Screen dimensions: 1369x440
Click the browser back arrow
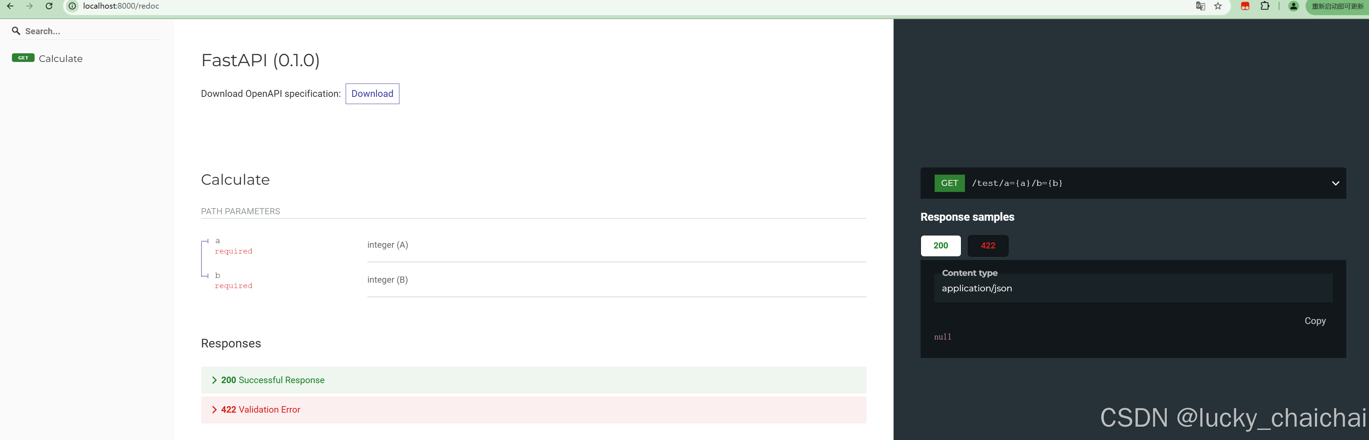pyautogui.click(x=10, y=6)
